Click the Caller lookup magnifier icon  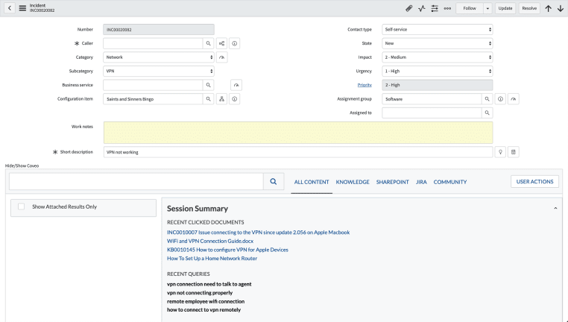209,44
